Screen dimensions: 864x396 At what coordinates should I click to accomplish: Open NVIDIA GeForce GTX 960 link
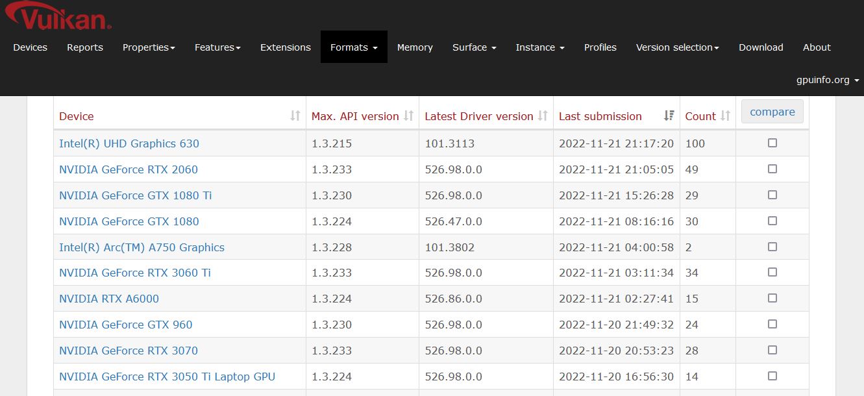[126, 325]
